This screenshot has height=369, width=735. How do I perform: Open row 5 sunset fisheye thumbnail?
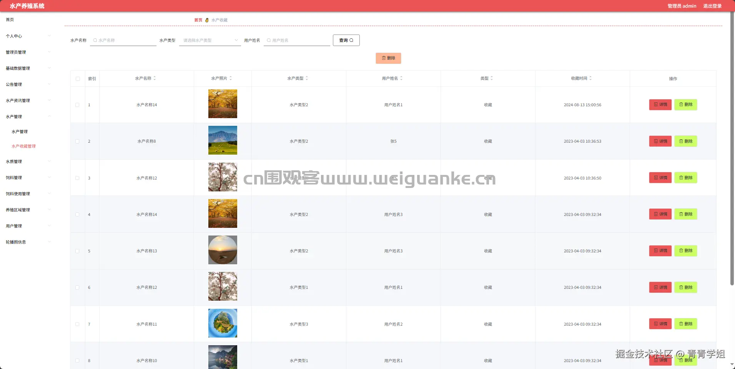[x=223, y=250]
